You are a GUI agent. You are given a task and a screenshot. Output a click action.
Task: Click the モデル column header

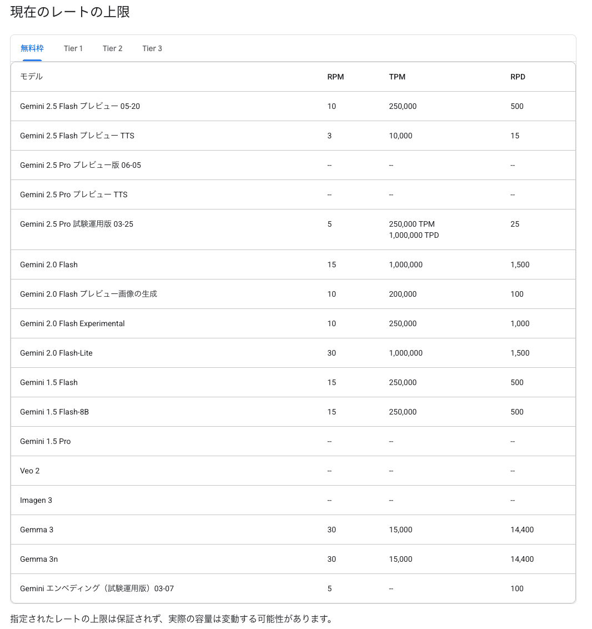point(31,77)
